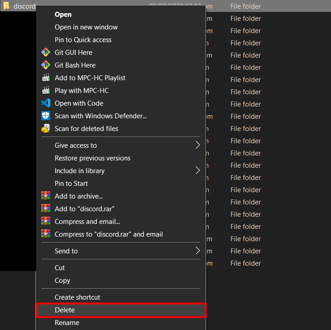Expand the Include in library submenu arrow
Image resolution: width=331 pixels, height=330 pixels.
(x=197, y=171)
